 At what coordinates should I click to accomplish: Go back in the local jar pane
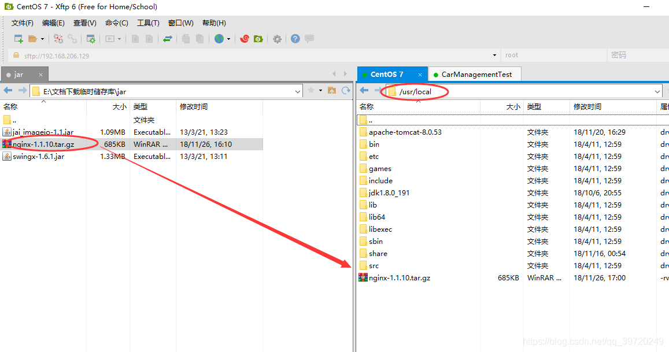pos(8,90)
